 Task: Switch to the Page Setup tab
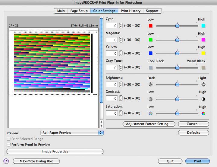[x=79, y=11]
